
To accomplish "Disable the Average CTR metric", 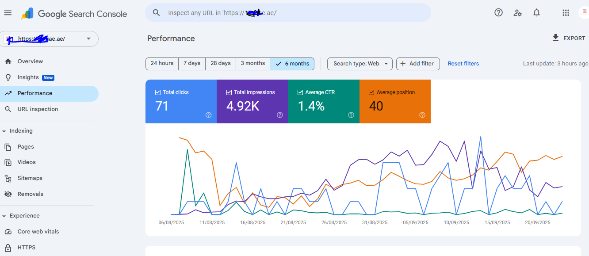I will [300, 92].
